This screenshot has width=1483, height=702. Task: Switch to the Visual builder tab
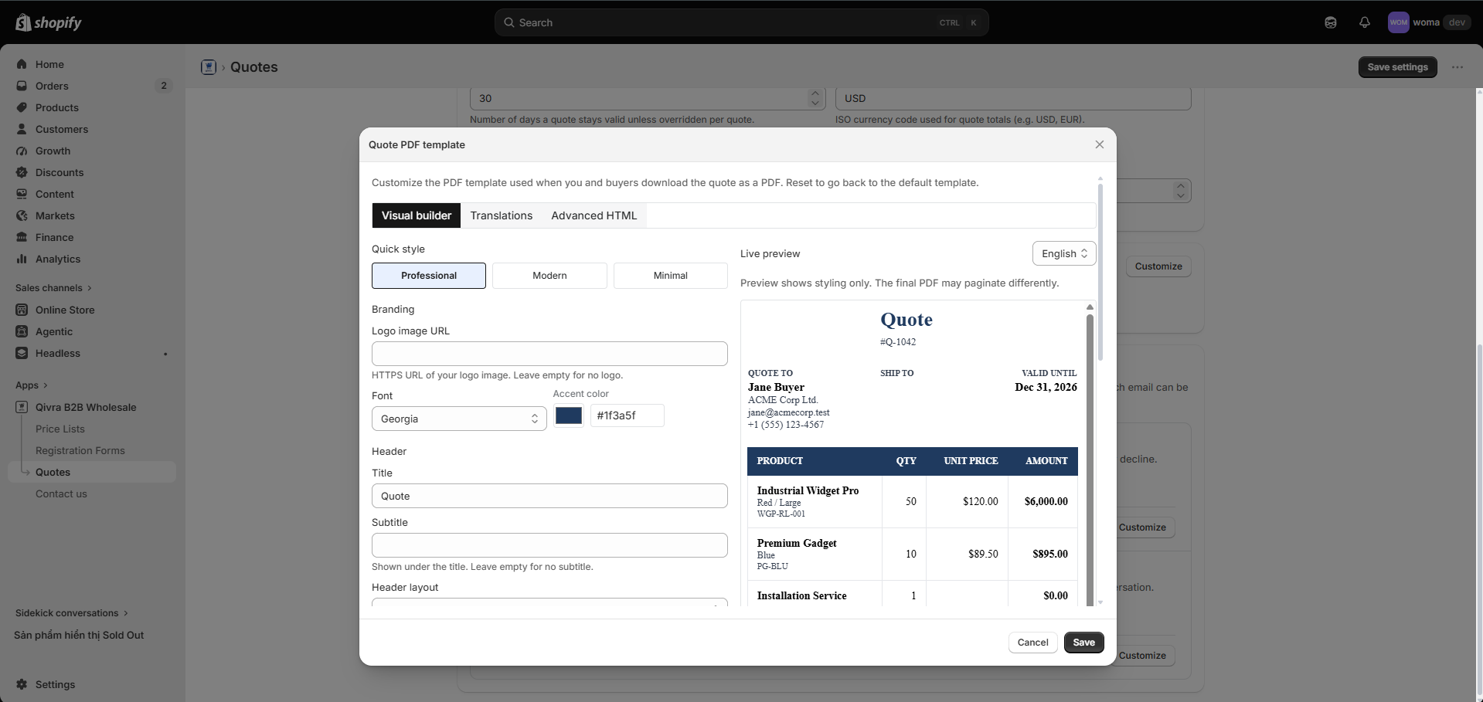point(417,215)
